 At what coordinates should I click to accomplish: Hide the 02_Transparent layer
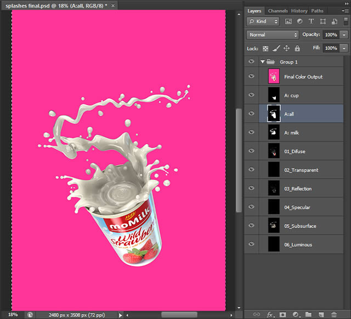251,169
